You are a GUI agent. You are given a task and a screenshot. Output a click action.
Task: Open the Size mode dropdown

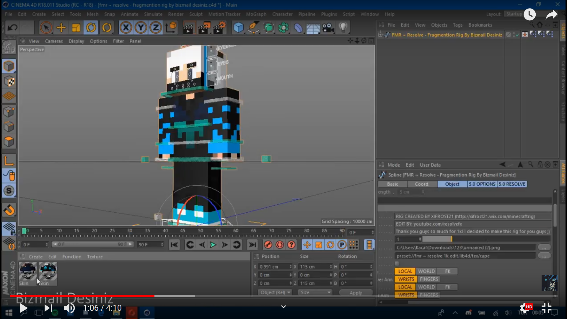point(315,292)
